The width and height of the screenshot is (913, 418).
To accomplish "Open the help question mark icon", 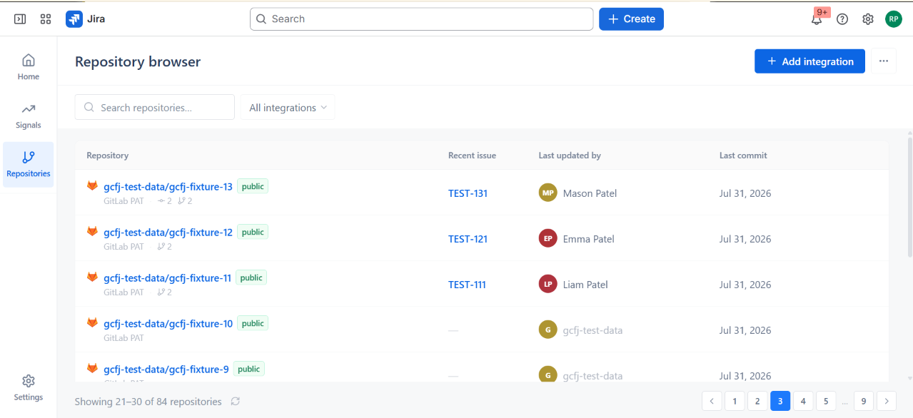I will pos(842,19).
